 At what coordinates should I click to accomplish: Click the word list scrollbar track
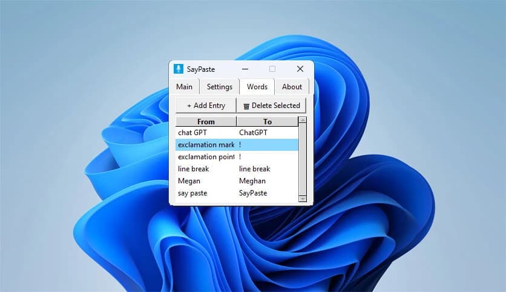[x=303, y=159]
